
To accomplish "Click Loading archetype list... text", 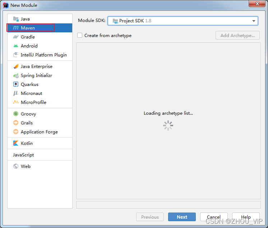I will tap(168, 113).
